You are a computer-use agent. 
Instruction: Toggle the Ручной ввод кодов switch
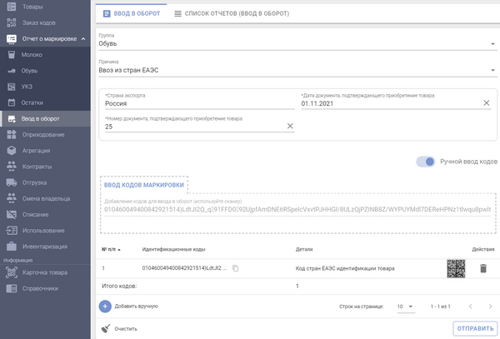(427, 162)
